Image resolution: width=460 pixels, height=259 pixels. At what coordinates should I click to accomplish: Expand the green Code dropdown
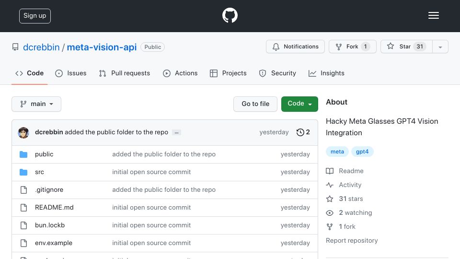coord(299,104)
